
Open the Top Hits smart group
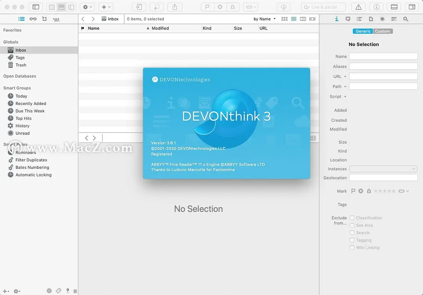click(x=39, y=118)
